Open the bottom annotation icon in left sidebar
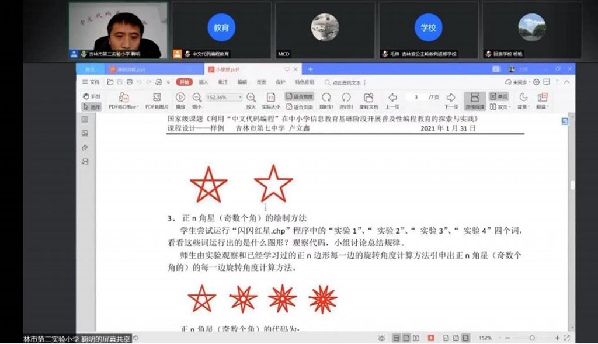 (85, 162)
